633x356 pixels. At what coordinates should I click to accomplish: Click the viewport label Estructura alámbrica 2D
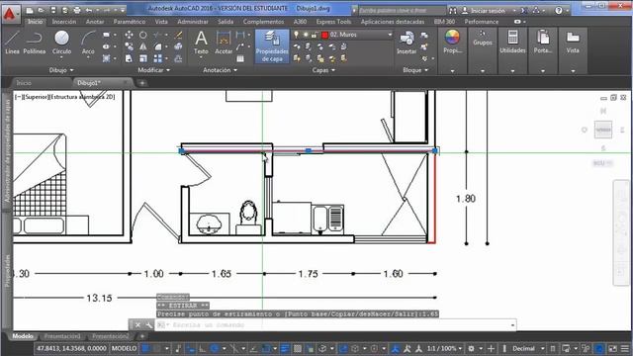(83, 97)
